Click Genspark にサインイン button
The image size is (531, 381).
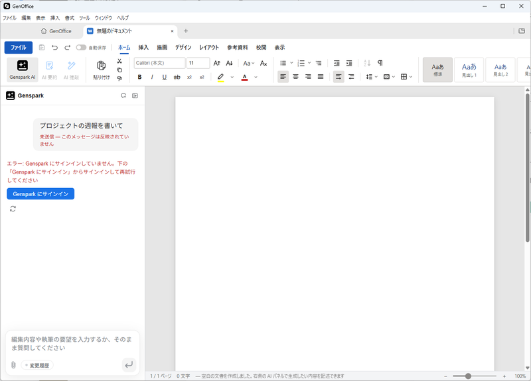pyautogui.click(x=40, y=193)
